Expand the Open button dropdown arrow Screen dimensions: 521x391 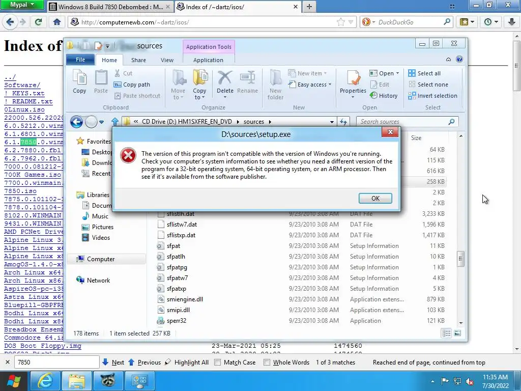[397, 73]
